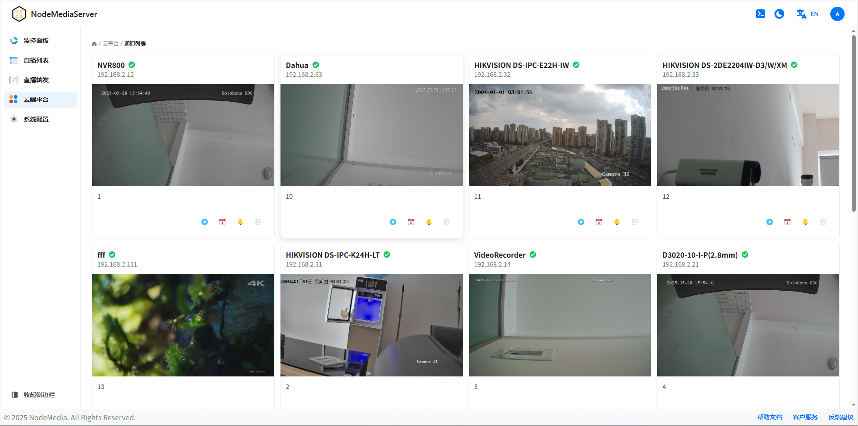Play DS-2DE2204IW channel live stream

(770, 222)
